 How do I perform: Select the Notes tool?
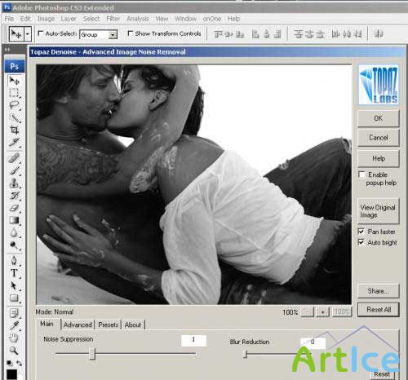click(x=14, y=313)
